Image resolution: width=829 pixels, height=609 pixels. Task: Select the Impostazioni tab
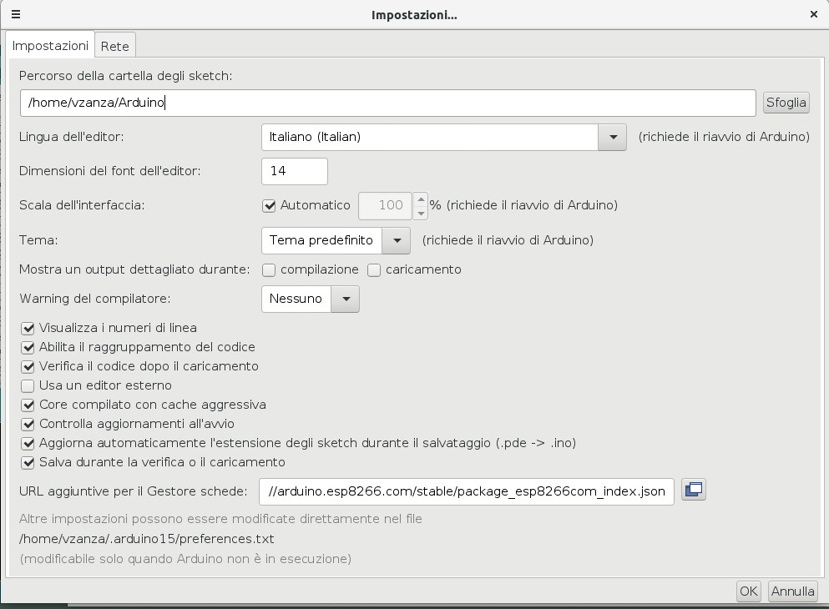coord(50,46)
